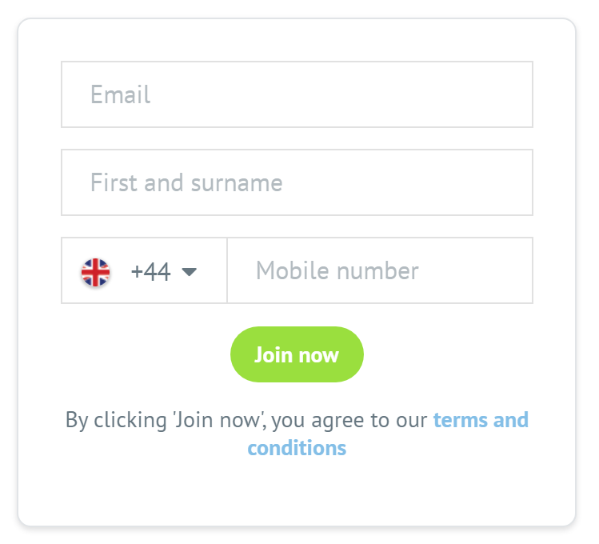Click the 'terms and' blue link text

(481, 420)
